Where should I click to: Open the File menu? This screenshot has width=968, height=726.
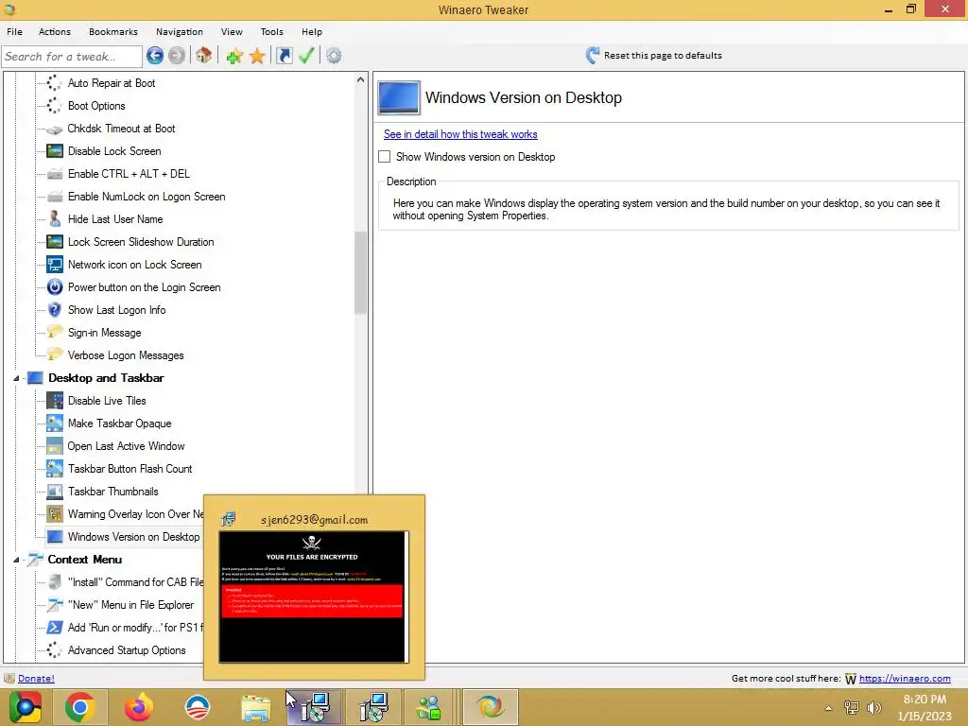[14, 31]
